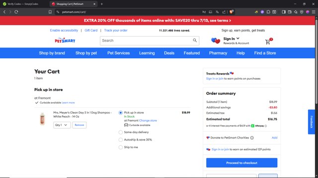Go to the Pharmacy section

click(x=218, y=53)
